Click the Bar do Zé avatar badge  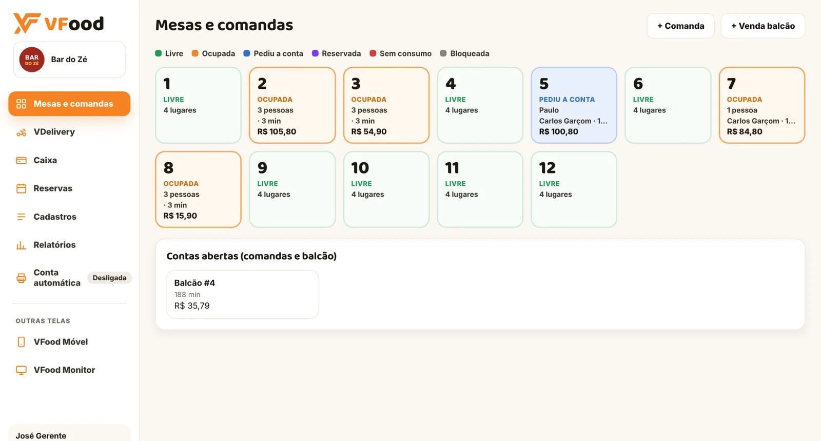pyautogui.click(x=32, y=60)
